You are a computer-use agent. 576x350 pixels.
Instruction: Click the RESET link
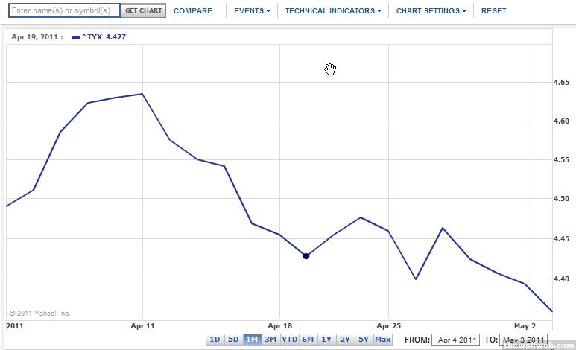pos(493,11)
